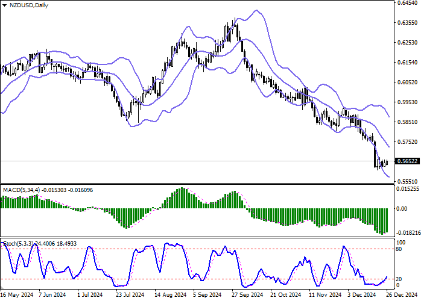The image size is (421, 301).
Task: Click the 0.64540 price axis label
Action: (407, 4)
